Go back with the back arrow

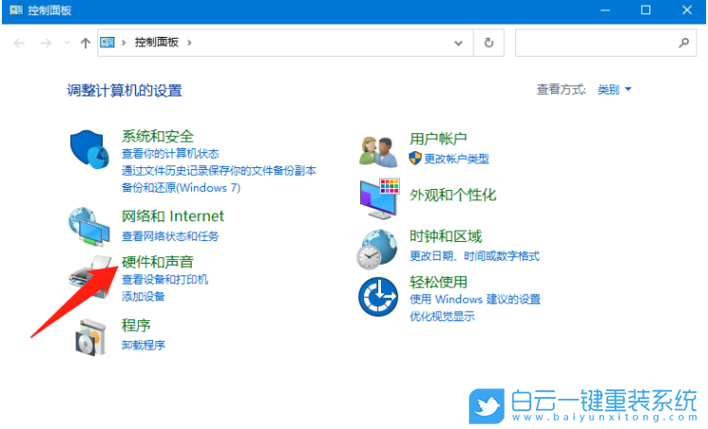(19, 43)
